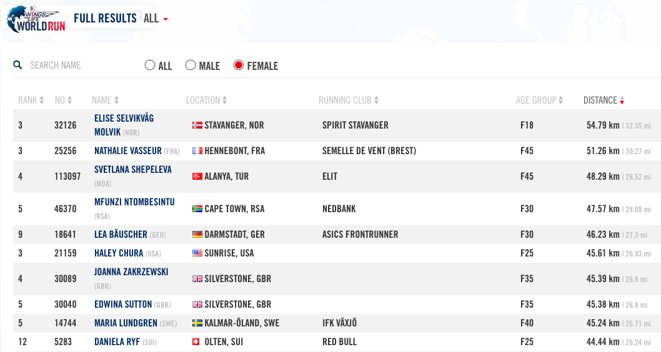The image size is (661, 352).
Task: Sort by NO column arrows
Action: [70, 100]
